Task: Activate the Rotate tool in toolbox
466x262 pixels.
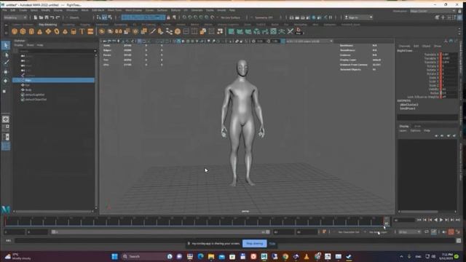Action: pos(6,81)
